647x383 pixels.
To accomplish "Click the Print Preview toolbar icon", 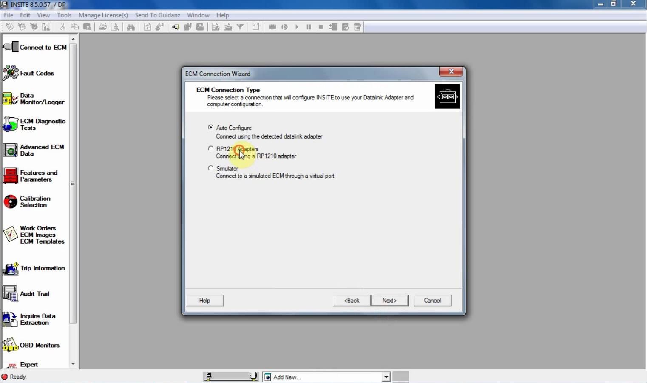I will point(115,27).
